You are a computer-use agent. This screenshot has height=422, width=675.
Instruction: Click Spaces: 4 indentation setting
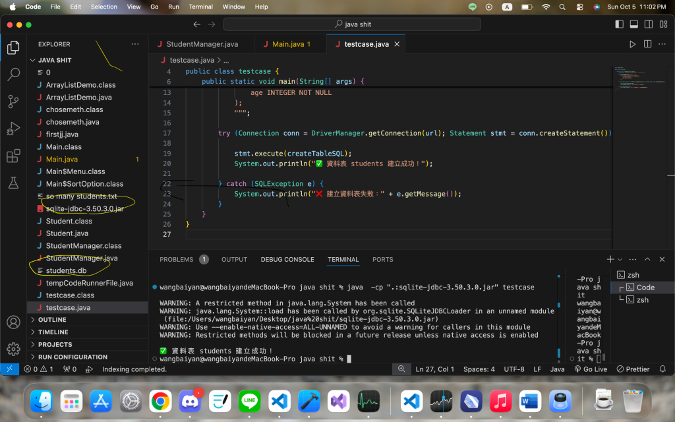[479, 369]
